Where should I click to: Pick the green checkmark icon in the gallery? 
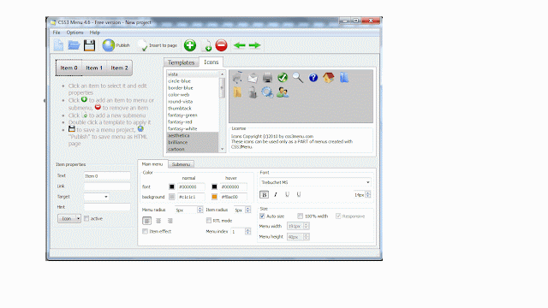coord(283,78)
